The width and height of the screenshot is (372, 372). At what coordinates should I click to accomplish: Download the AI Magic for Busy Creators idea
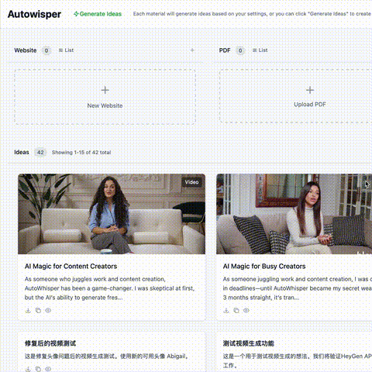(x=226, y=310)
